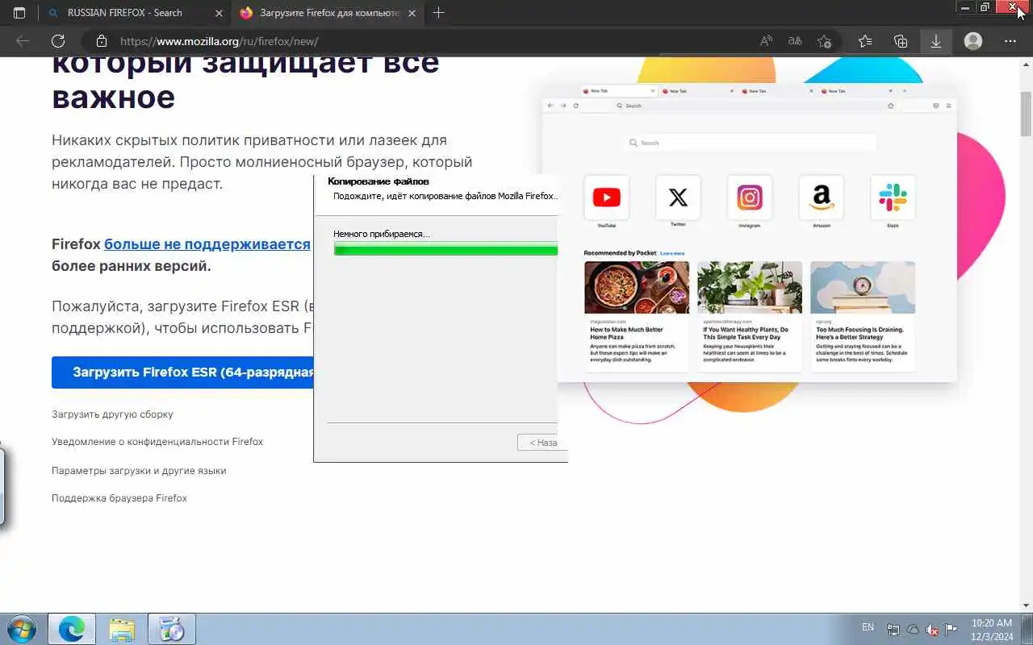The image size is (1033, 645).
Task: Click the installer's Назад button
Action: tap(542, 443)
